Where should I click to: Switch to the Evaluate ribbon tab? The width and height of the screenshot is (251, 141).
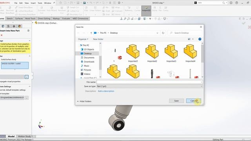point(66,18)
